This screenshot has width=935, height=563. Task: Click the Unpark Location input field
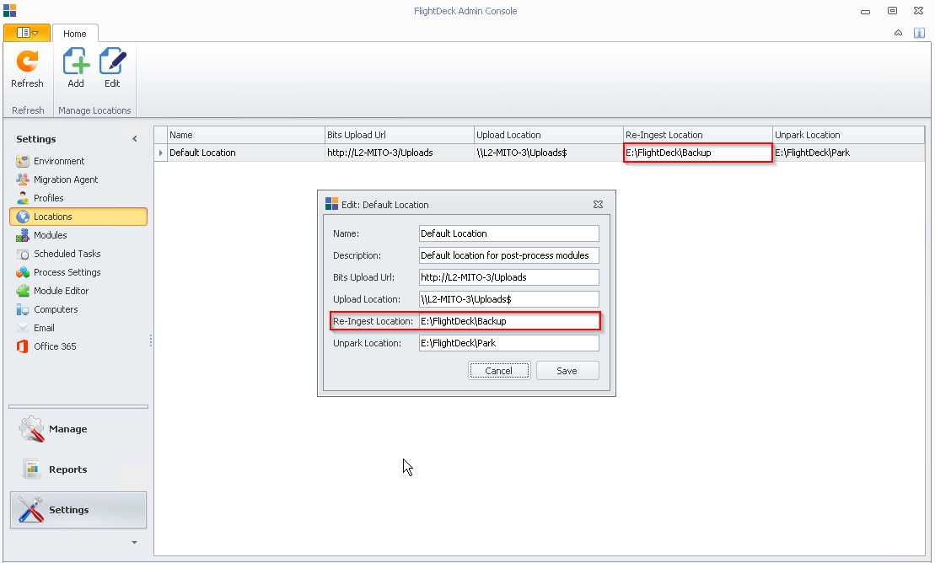(x=508, y=343)
